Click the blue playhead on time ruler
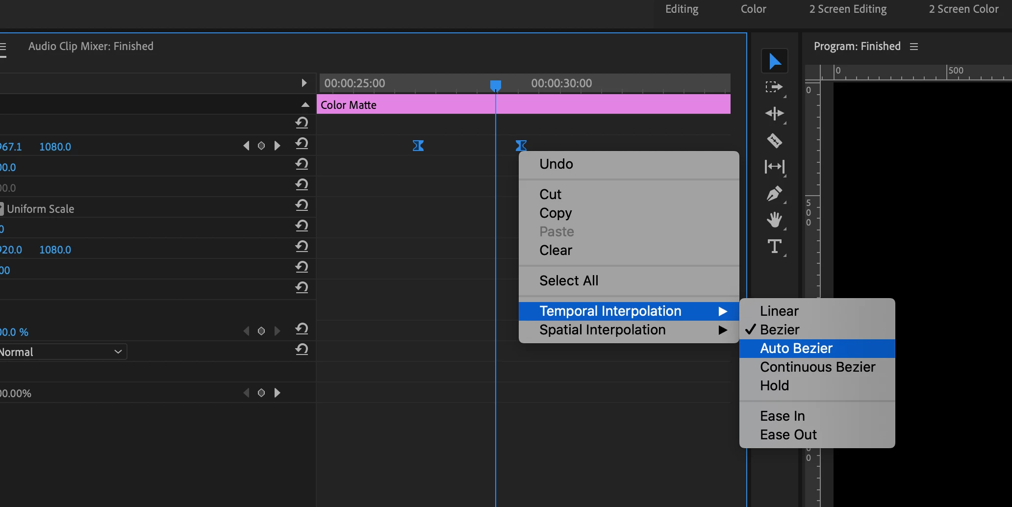The width and height of the screenshot is (1012, 507). (496, 86)
